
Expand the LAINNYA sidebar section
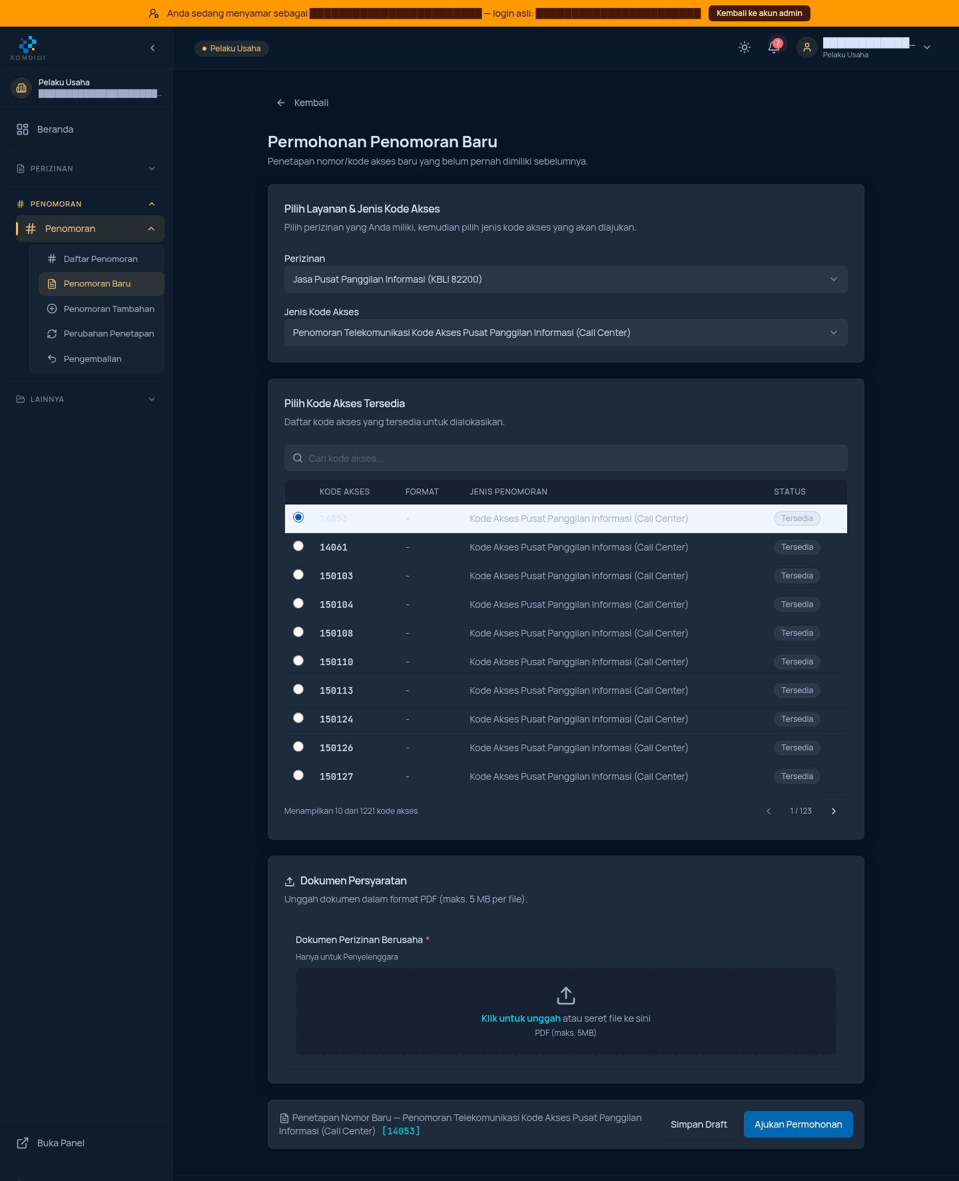click(x=86, y=399)
